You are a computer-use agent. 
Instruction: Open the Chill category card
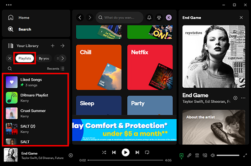(x=99, y=67)
